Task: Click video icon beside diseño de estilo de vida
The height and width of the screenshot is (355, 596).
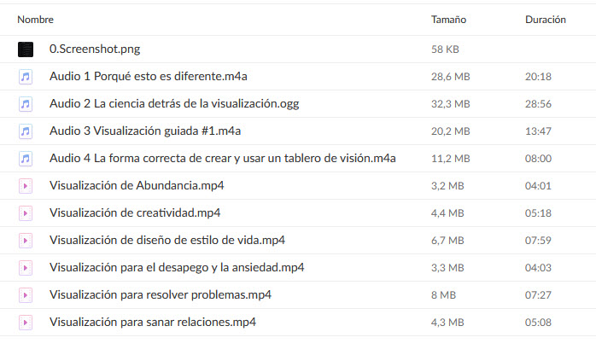Action: click(26, 241)
